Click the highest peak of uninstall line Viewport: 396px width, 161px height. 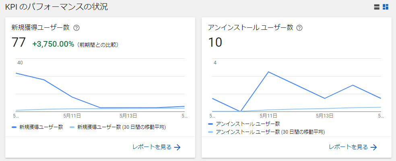pyautogui.click(x=268, y=72)
